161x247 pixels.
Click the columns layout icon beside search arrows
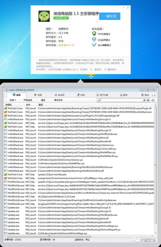tap(153, 100)
